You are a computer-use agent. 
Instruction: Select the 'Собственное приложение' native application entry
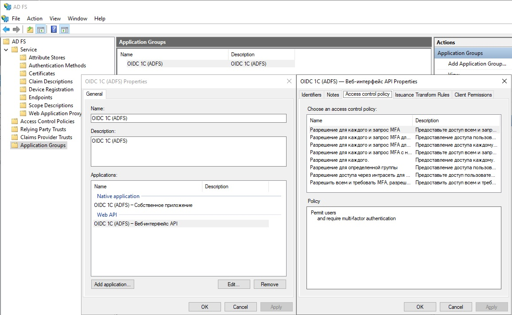coord(144,205)
